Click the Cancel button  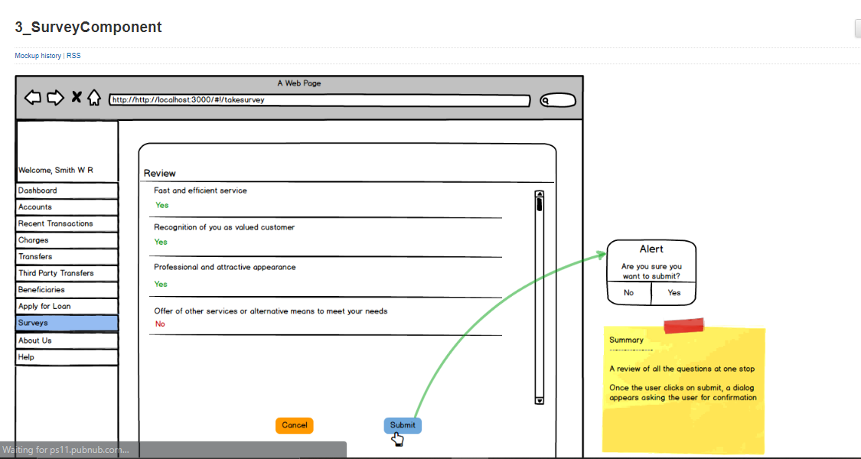click(294, 425)
